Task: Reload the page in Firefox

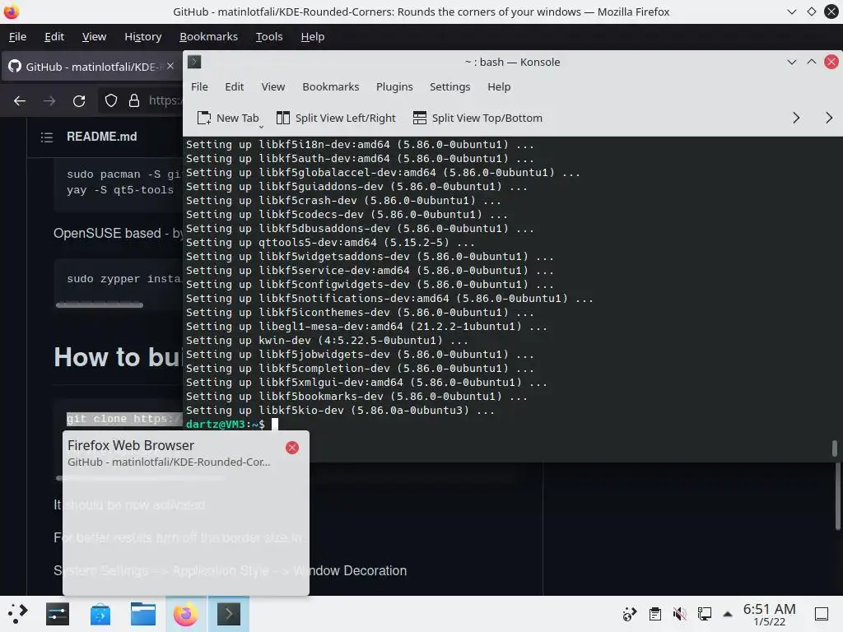Action: click(79, 100)
